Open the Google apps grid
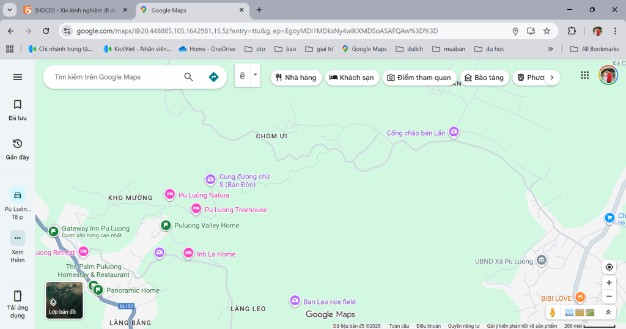 [x=585, y=75]
